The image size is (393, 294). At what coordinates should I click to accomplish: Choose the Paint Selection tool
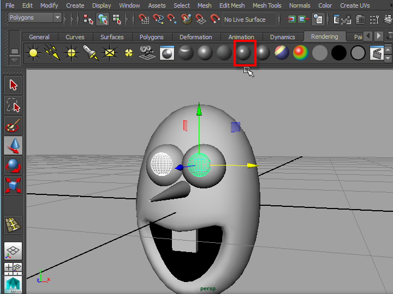pos(13,126)
